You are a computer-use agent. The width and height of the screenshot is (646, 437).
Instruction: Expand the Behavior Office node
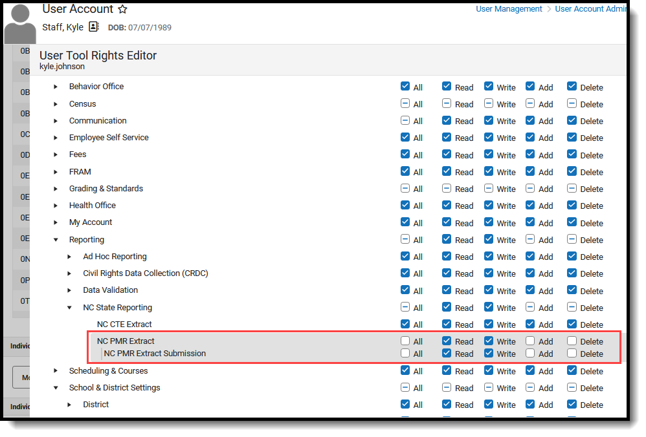56,87
